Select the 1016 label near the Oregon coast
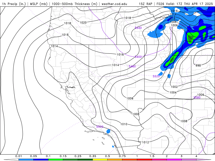The height and width of the screenshot is (161, 215). [65, 35]
